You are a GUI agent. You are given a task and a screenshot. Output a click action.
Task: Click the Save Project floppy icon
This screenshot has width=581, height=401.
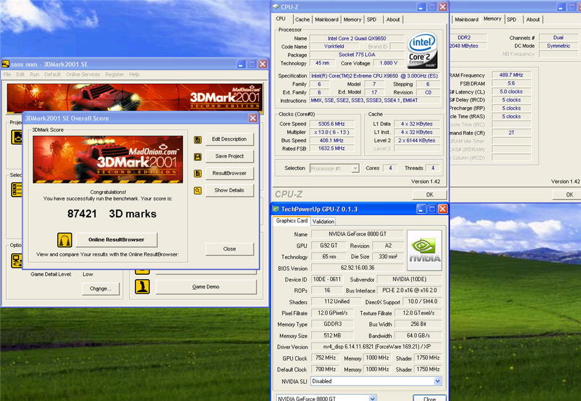click(x=198, y=157)
